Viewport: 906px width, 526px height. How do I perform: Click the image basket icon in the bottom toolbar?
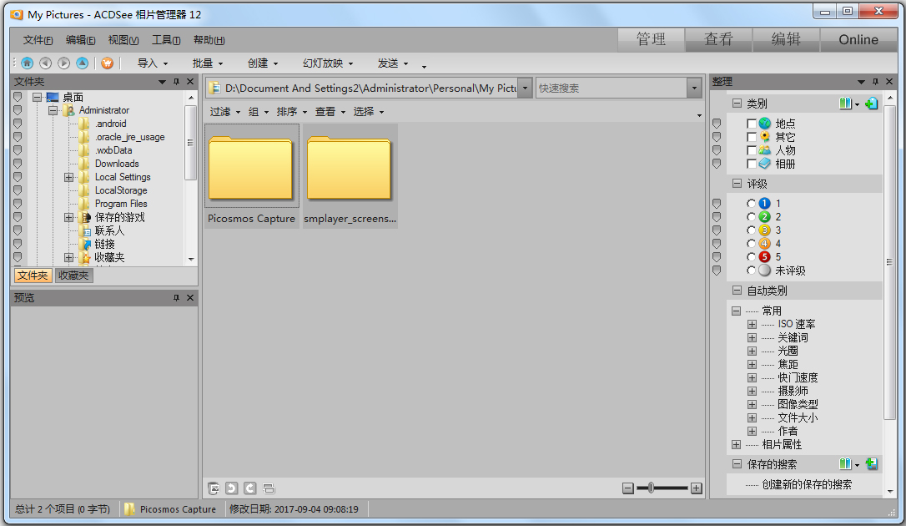[214, 488]
